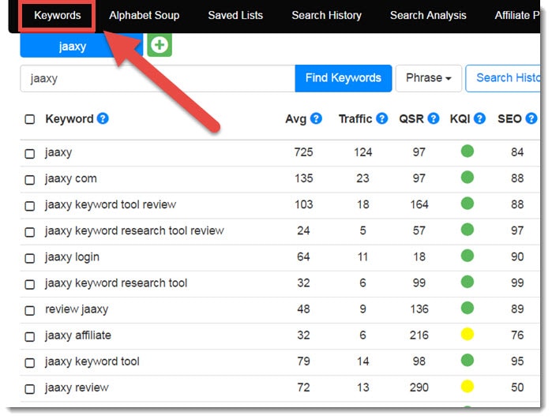Click green KQI dot for jaaxy com

[468, 177]
